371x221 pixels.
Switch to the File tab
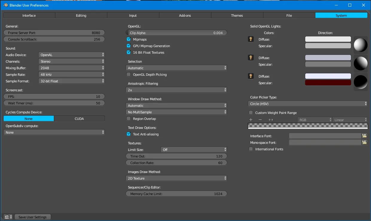(x=289, y=15)
